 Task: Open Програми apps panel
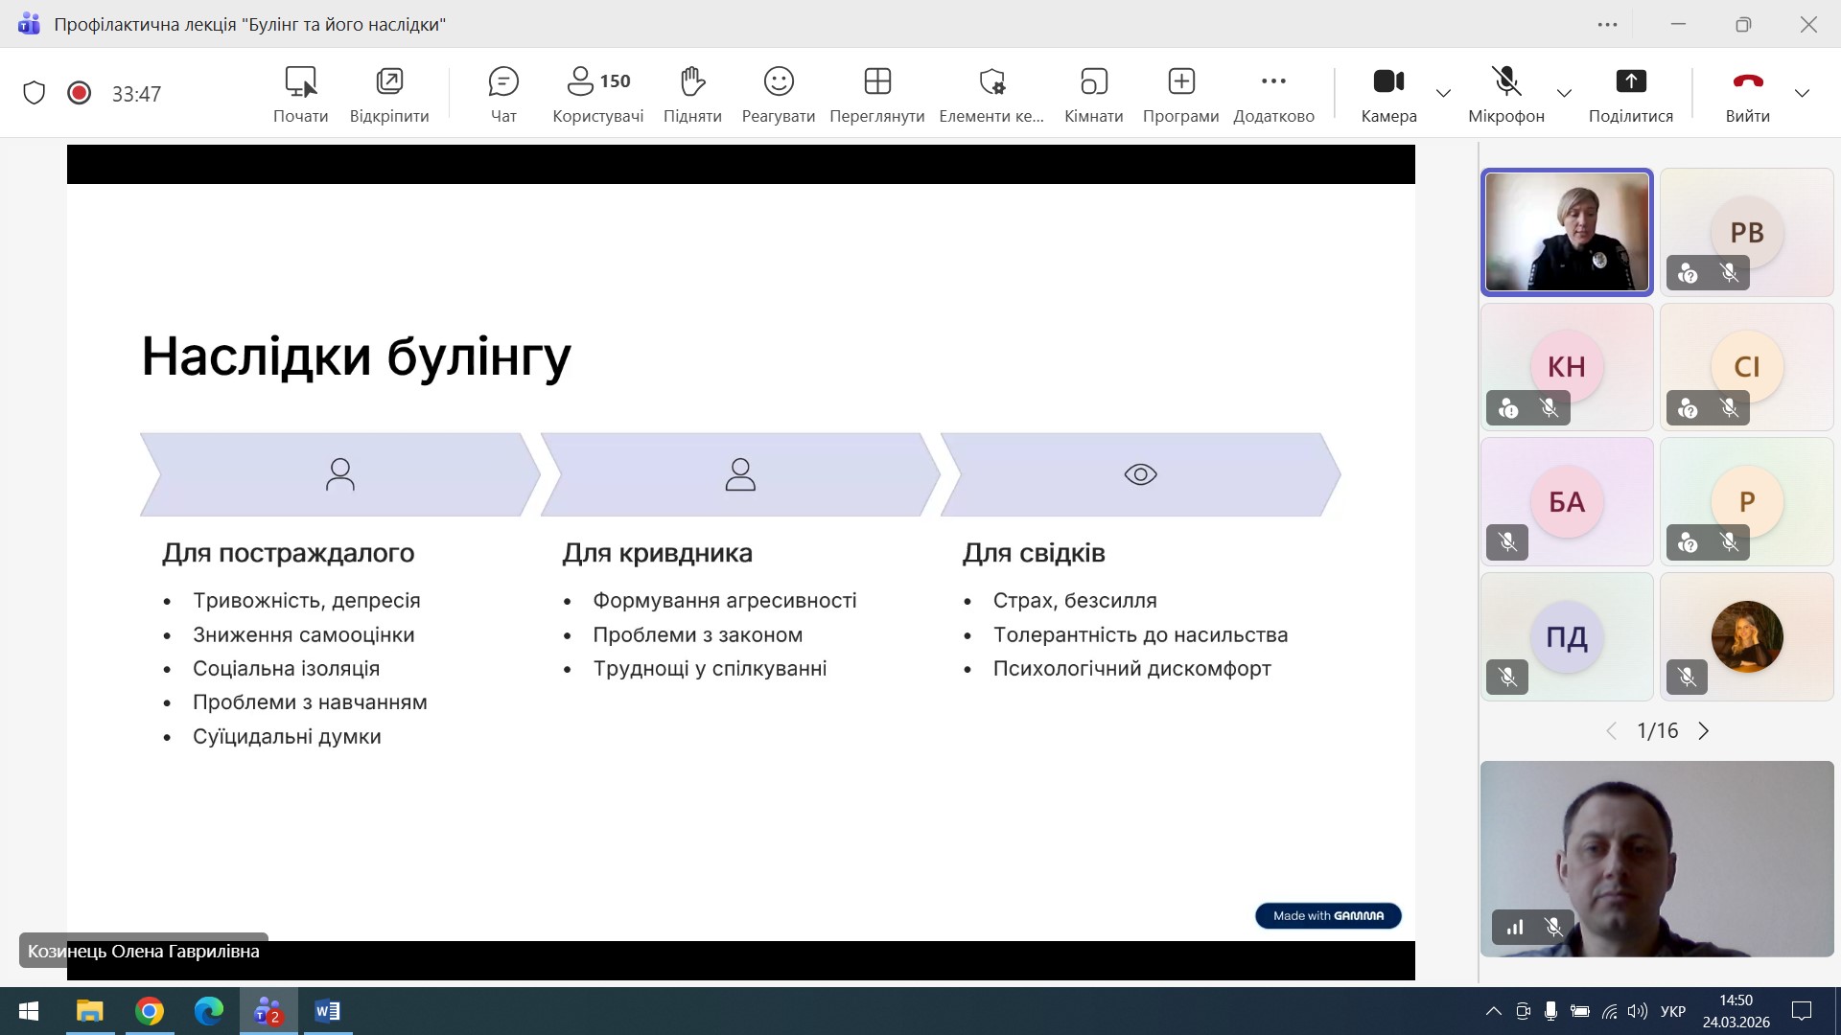(1180, 93)
